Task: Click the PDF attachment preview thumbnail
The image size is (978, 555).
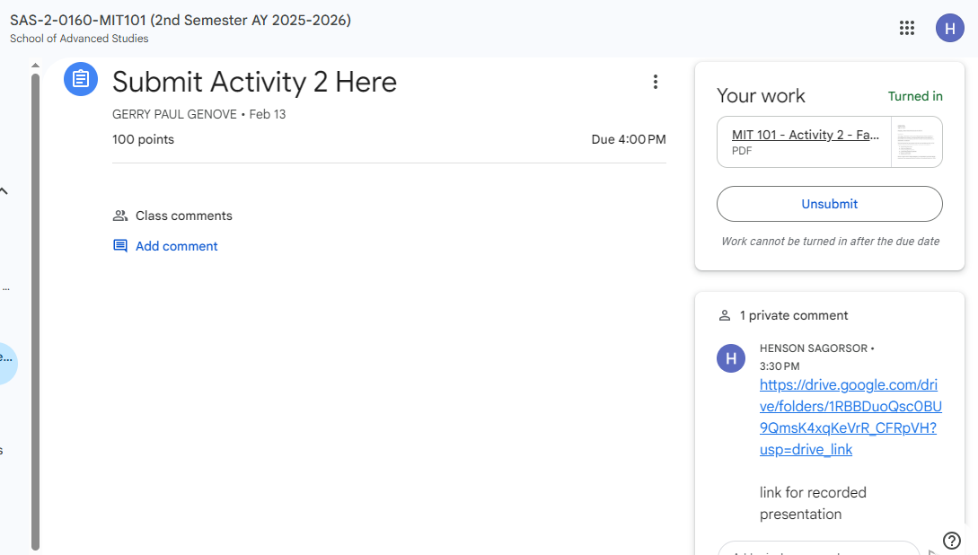Action: click(916, 142)
